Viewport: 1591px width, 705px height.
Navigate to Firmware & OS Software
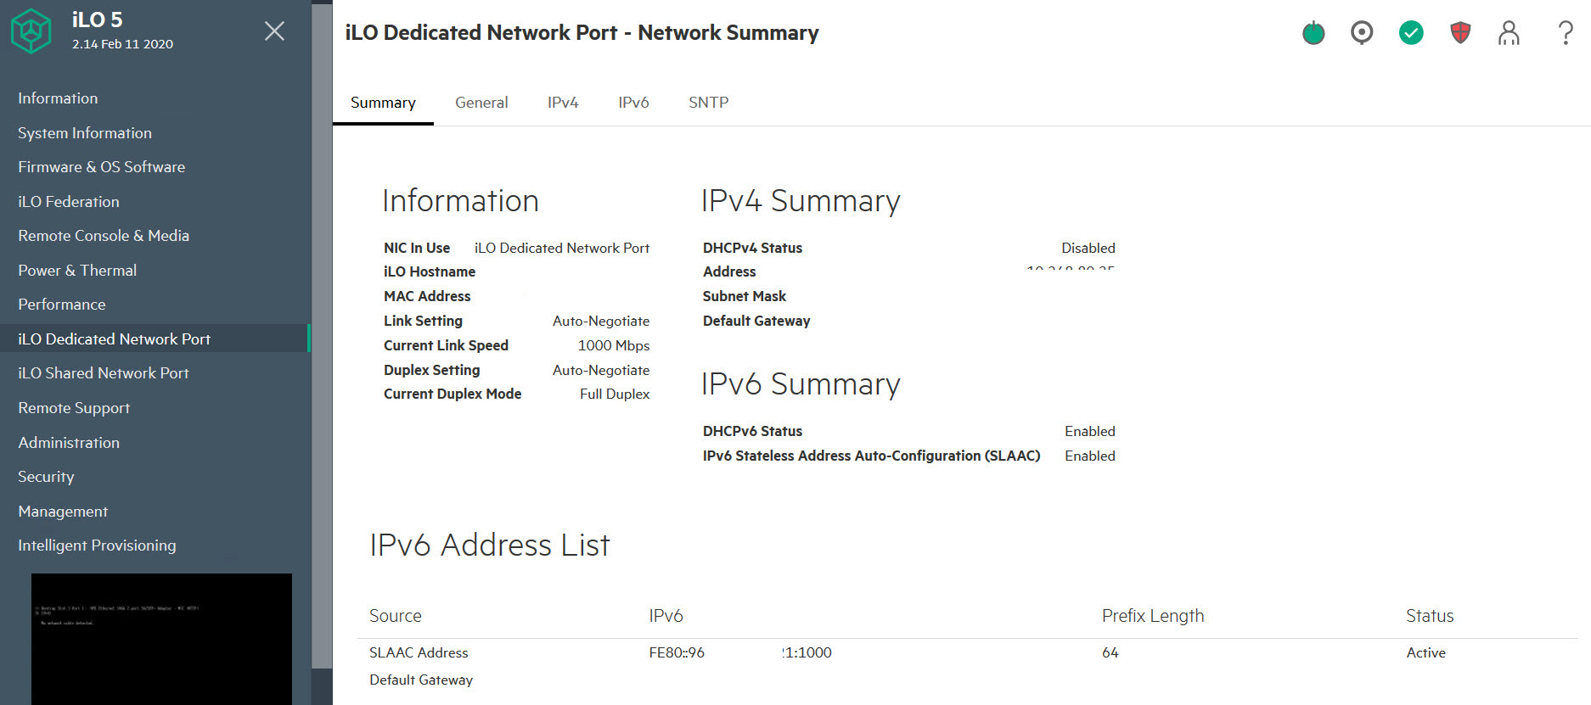101,167
